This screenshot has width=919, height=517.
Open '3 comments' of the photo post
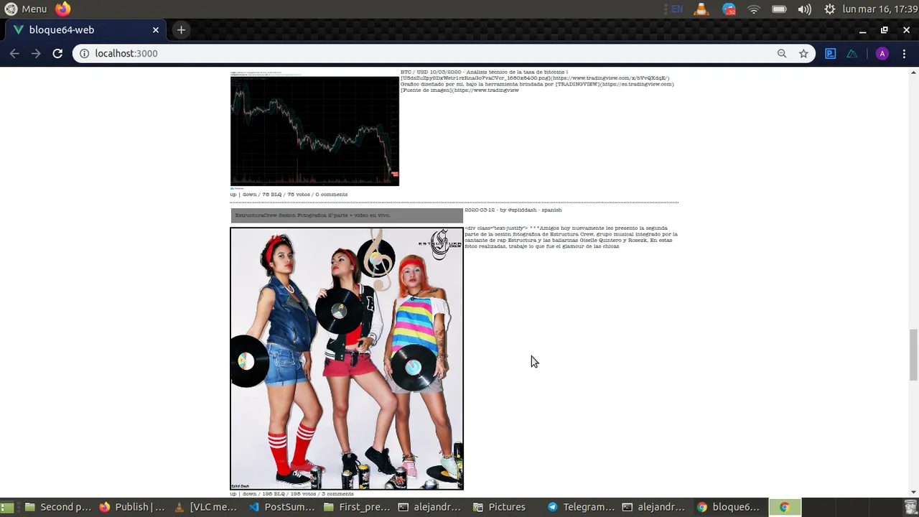pos(337,494)
